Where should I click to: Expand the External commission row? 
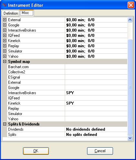point(5,20)
